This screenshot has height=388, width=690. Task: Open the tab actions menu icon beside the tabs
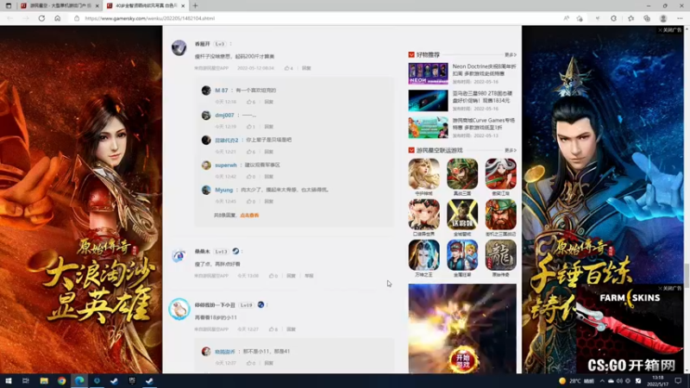(x=9, y=6)
